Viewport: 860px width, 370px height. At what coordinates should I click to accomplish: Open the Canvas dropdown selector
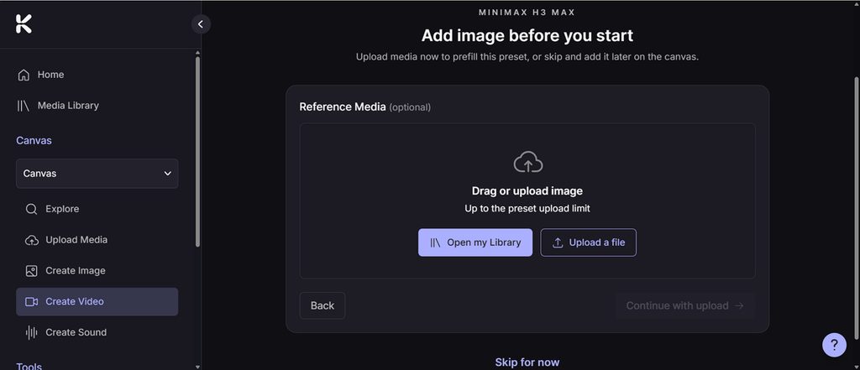[x=97, y=174]
